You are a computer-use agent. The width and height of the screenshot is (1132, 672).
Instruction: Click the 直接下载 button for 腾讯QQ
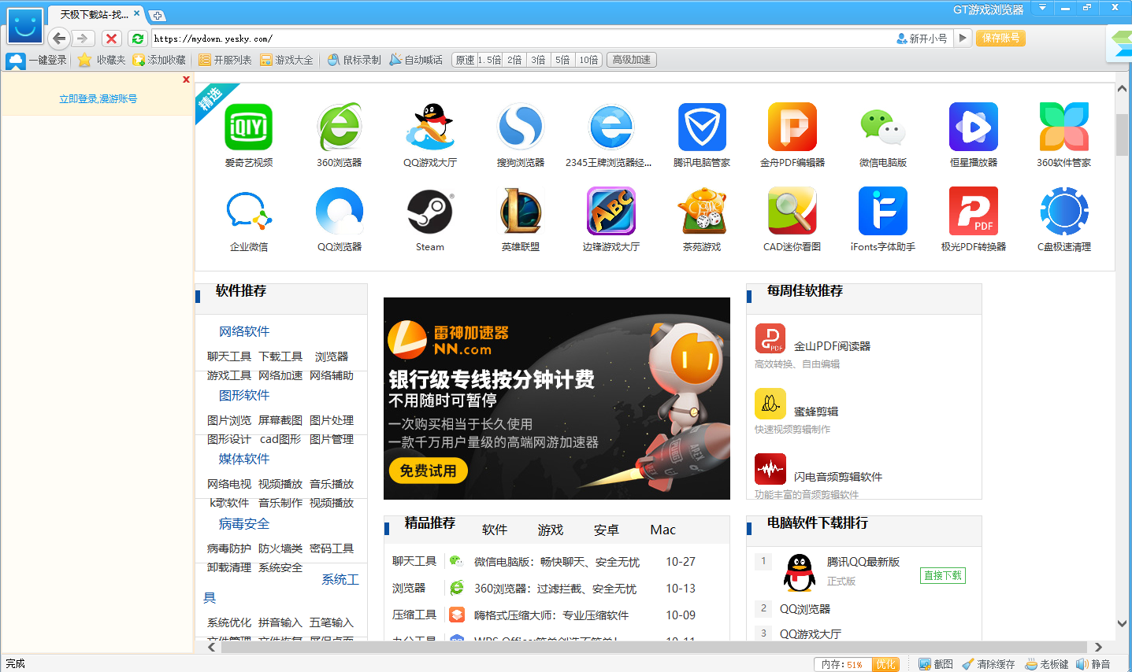coord(943,575)
